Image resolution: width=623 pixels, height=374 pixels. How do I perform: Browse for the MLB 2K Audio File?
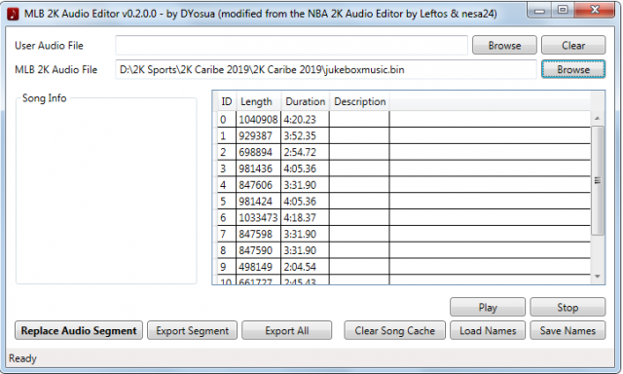(573, 69)
